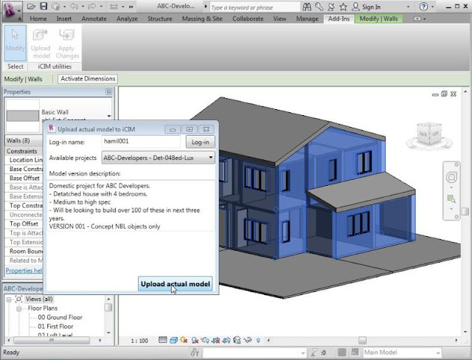Screen dimensions: 472x360
Task: Open the Massing & Site tab
Action: (x=202, y=18)
